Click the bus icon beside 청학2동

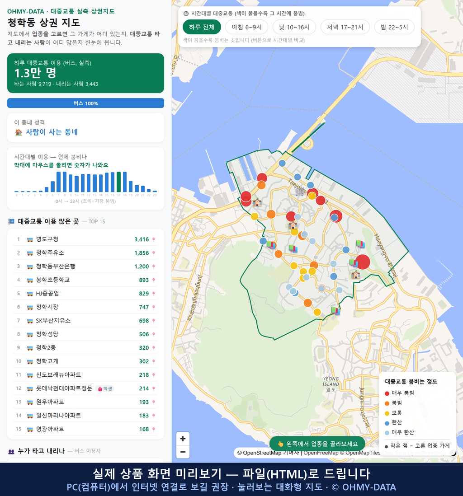[30, 348]
